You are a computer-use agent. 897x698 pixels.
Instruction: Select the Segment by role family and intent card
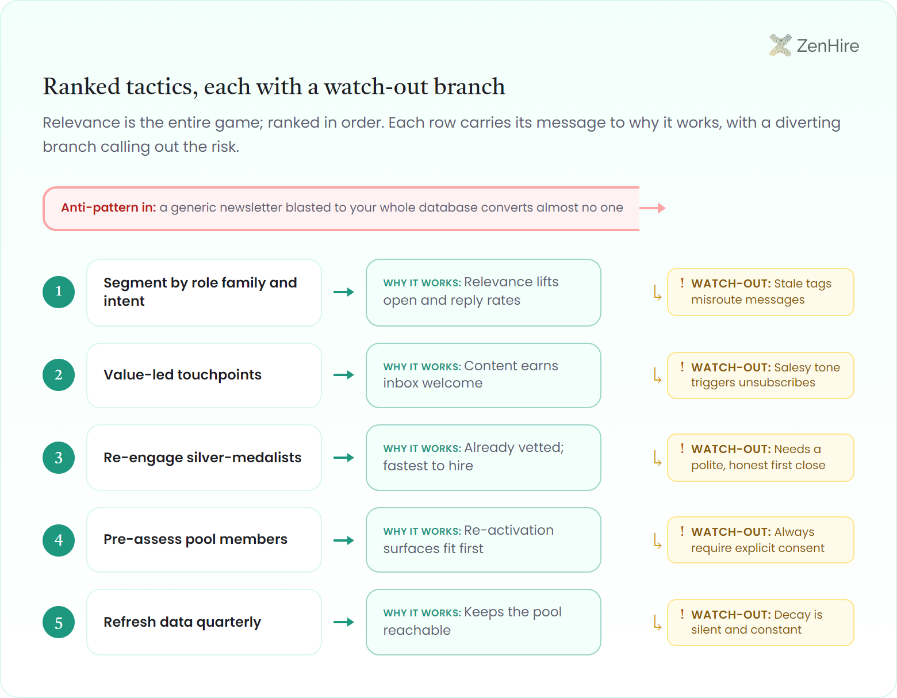204,293
